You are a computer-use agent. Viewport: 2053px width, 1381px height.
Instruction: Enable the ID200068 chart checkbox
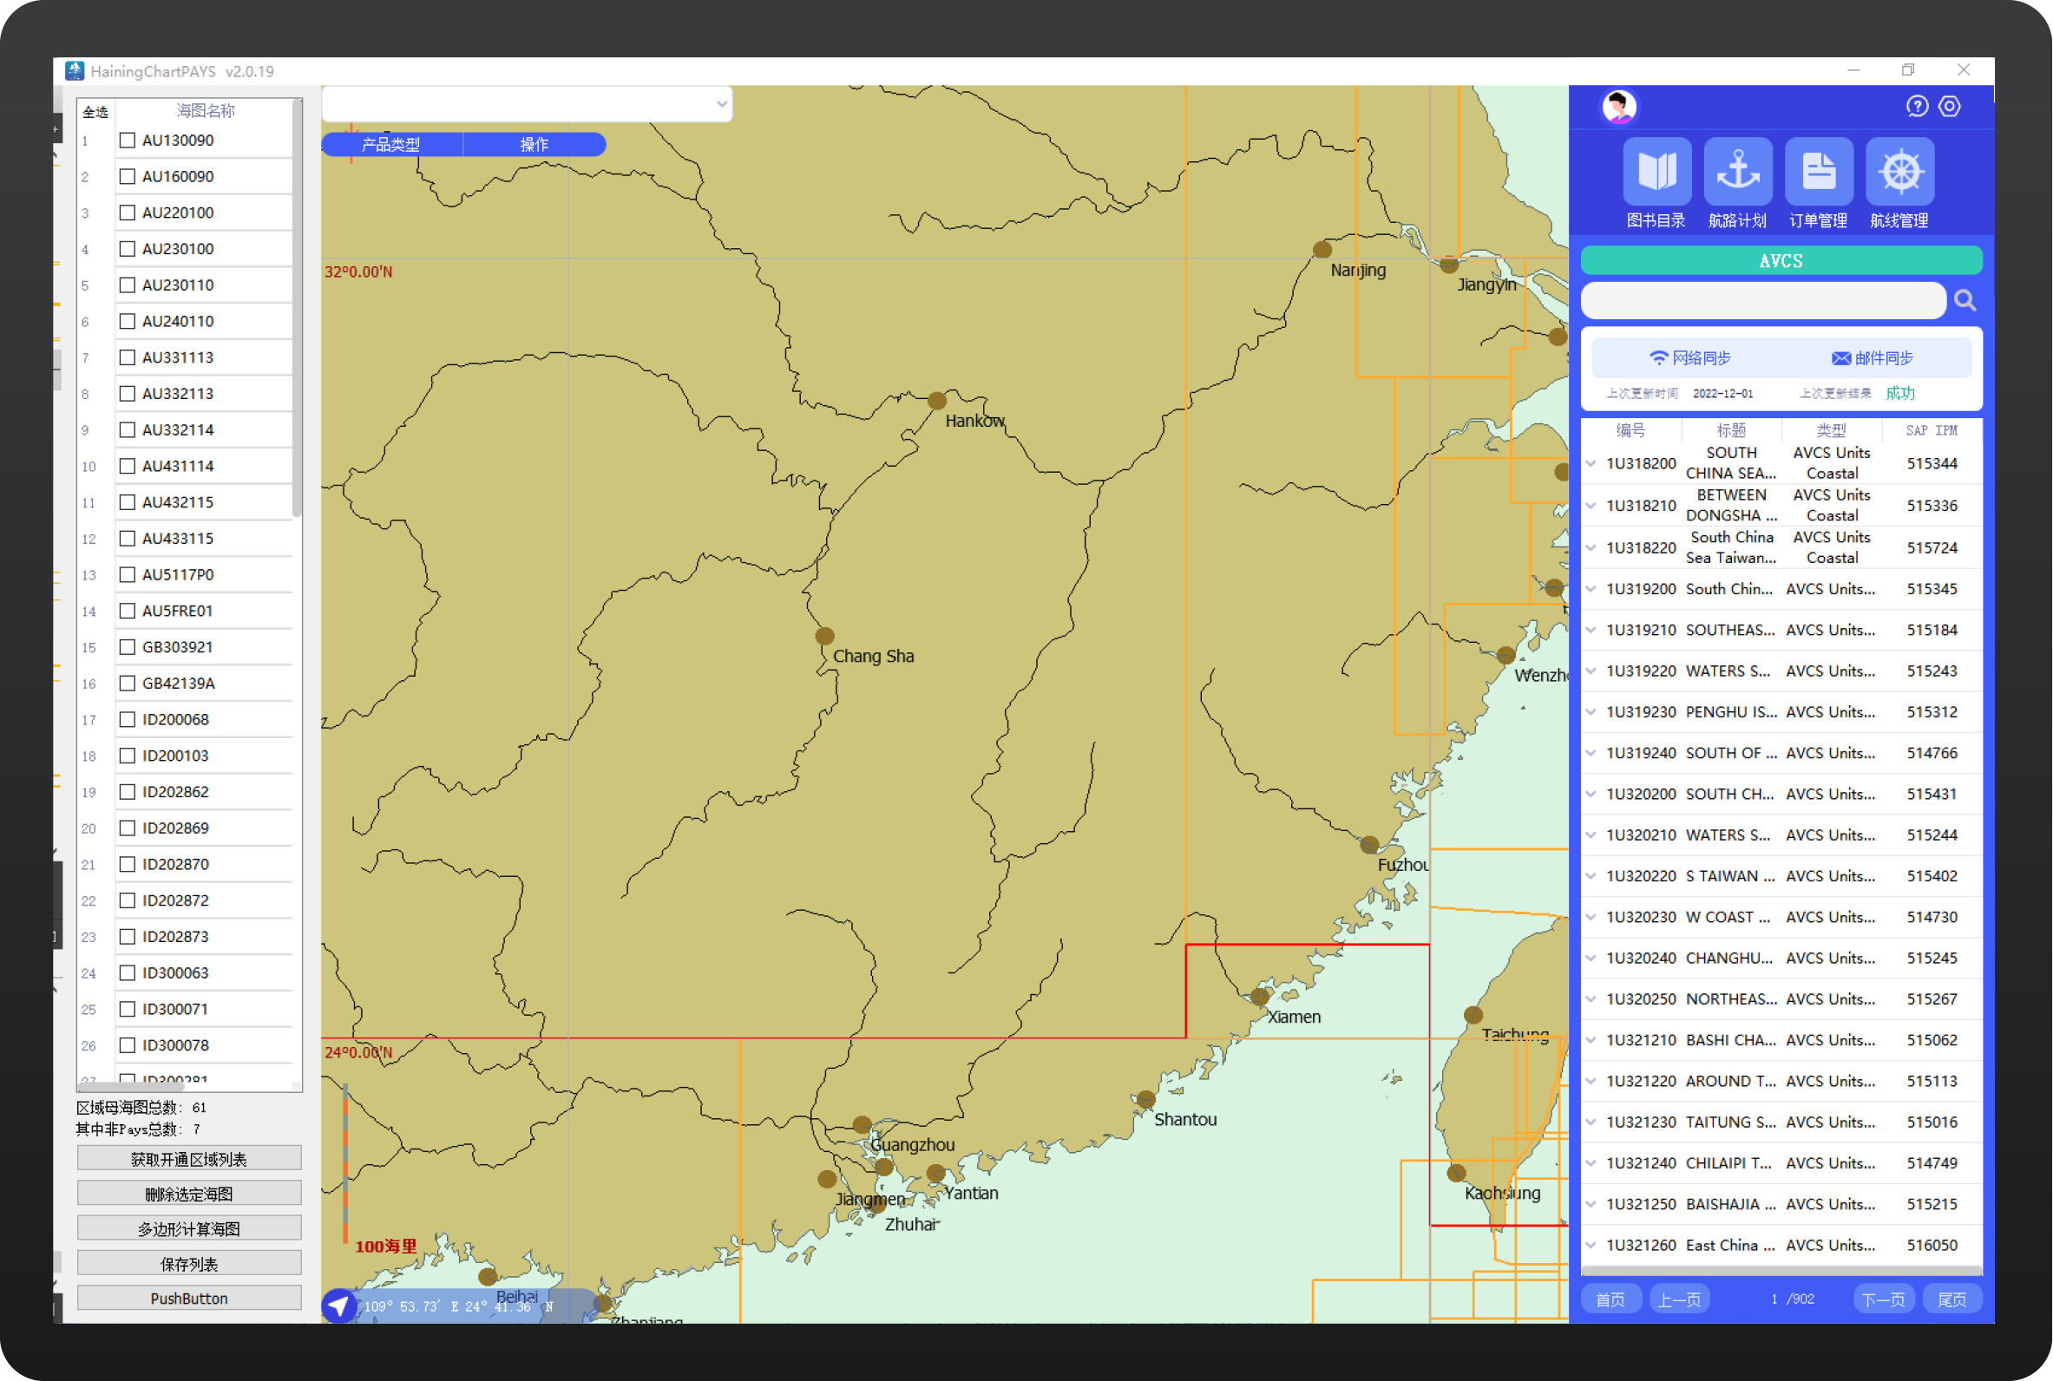point(128,720)
